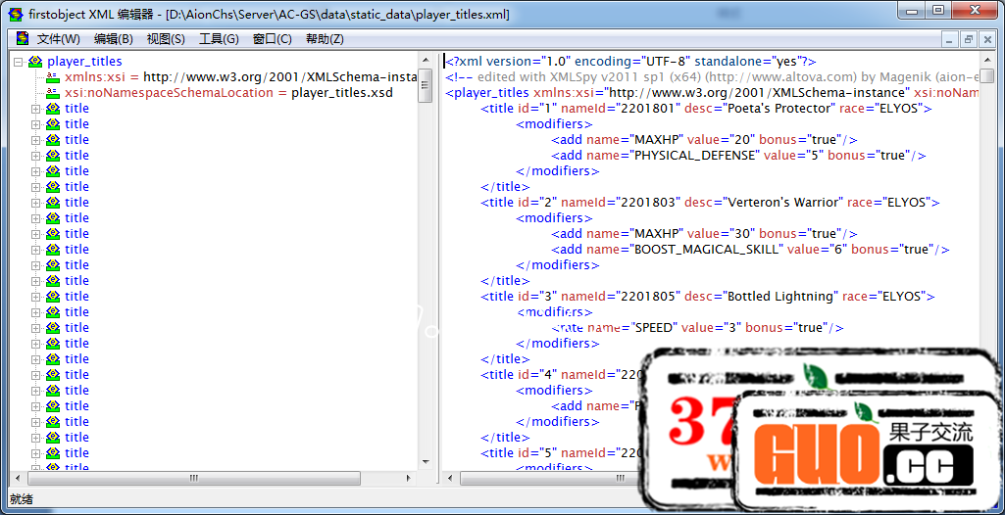Expand the first title node in tree
Screen dimensions: 1005x515
click(x=36, y=109)
